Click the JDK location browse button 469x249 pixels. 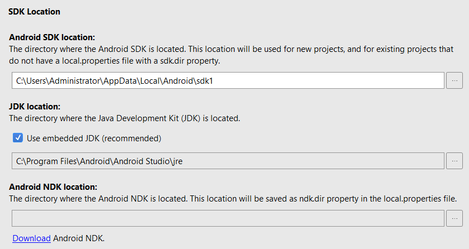(x=454, y=161)
